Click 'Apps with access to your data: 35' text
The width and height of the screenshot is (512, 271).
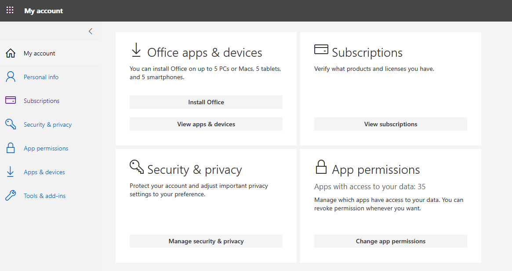click(x=370, y=187)
